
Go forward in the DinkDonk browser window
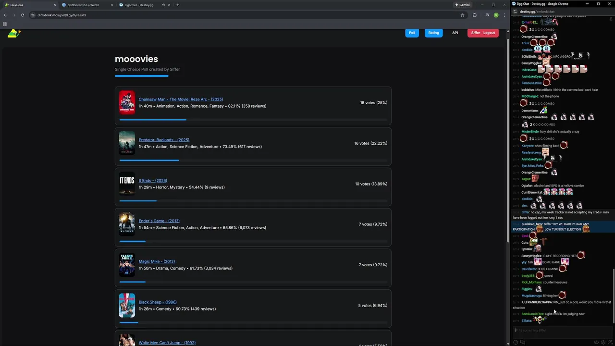tap(13, 15)
